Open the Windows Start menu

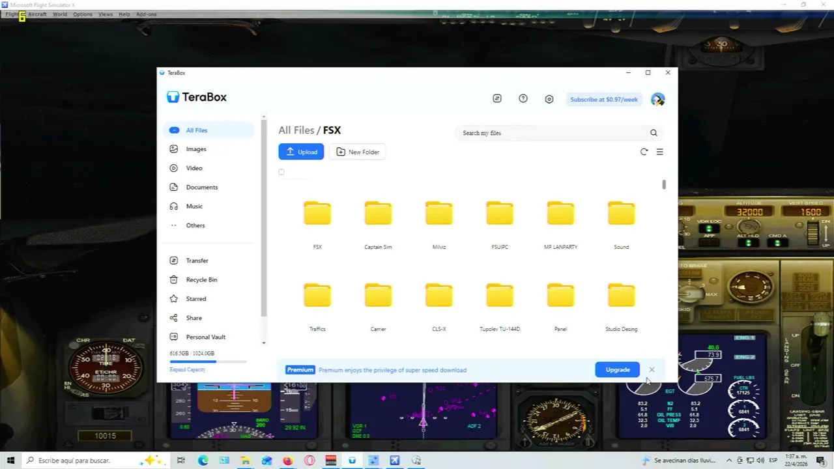point(10,461)
